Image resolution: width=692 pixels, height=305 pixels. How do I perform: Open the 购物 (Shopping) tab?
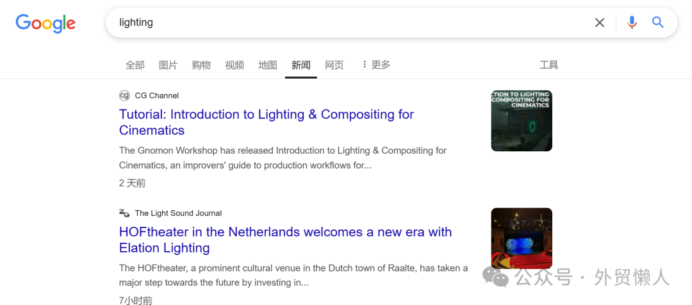click(201, 65)
